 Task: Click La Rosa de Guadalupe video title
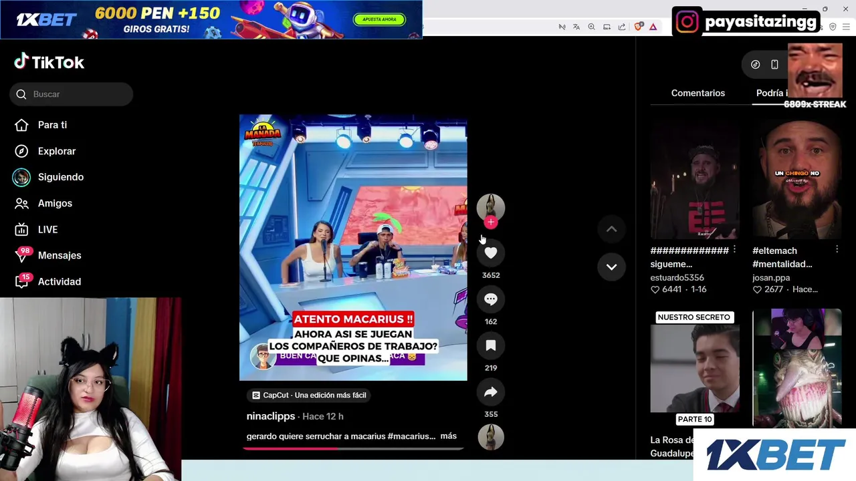672,447
